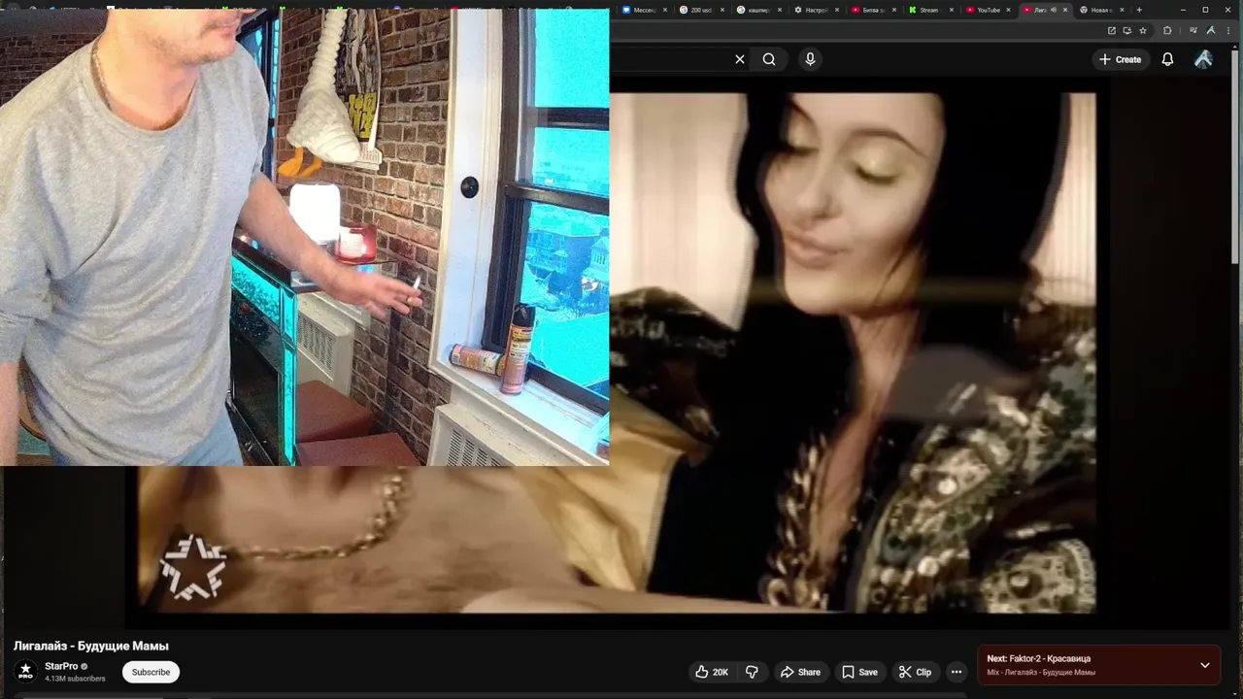Open Chrome extensions puzzle icon

coord(1167,30)
